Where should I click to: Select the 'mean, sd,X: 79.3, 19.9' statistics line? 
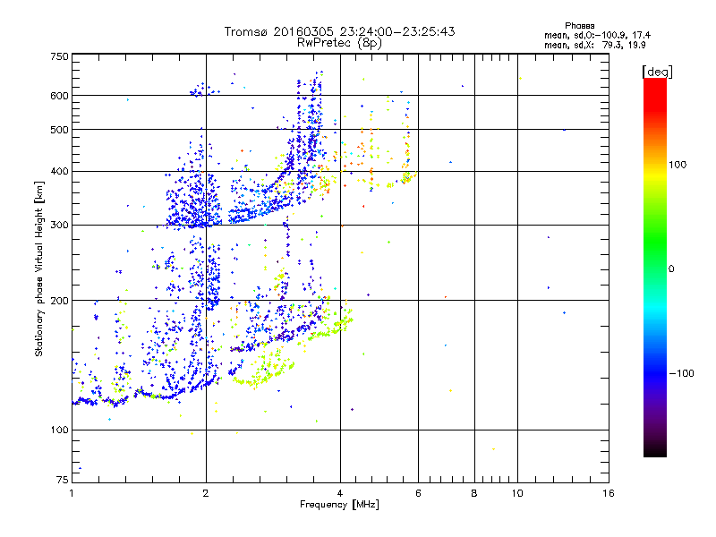pos(594,45)
